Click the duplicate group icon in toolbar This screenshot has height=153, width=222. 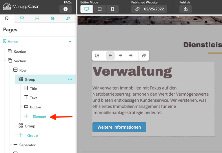coord(144,56)
